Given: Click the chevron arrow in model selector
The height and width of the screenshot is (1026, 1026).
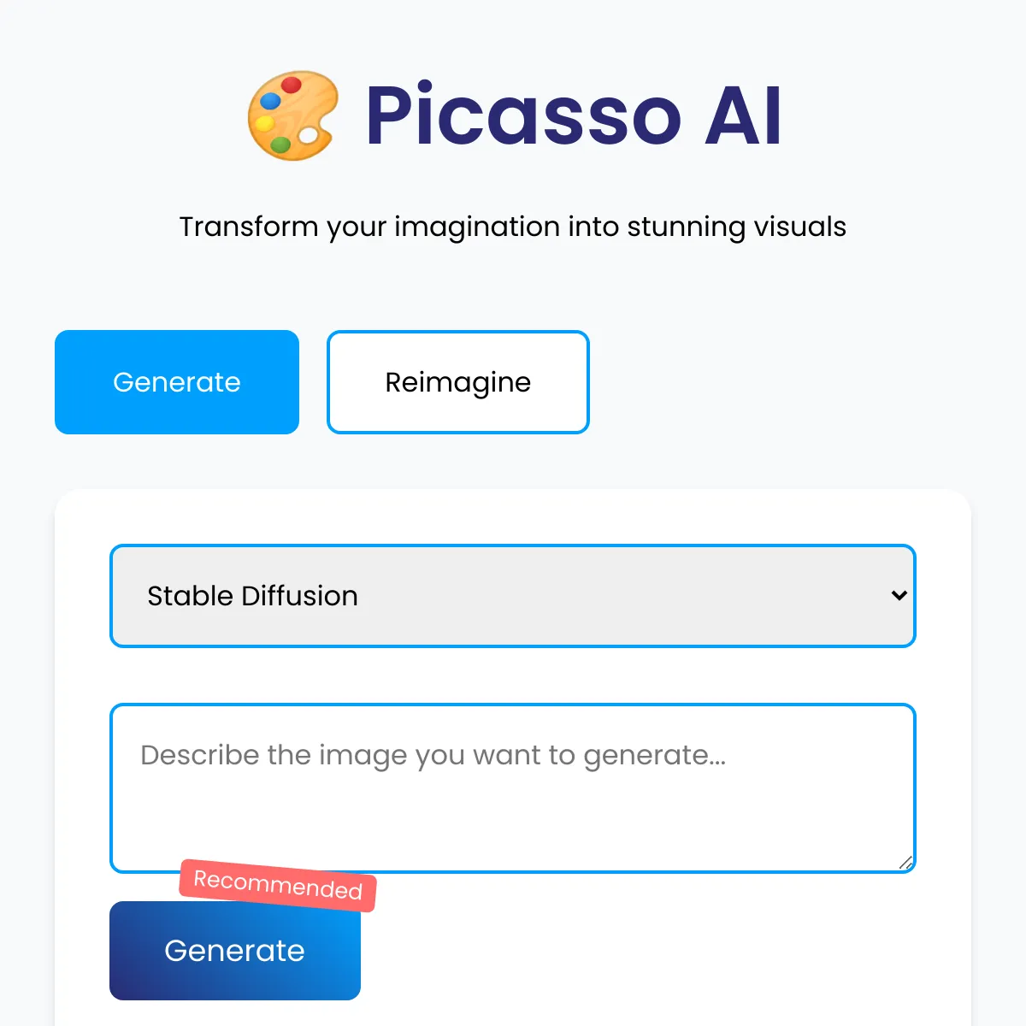Looking at the screenshot, I should click(x=899, y=595).
